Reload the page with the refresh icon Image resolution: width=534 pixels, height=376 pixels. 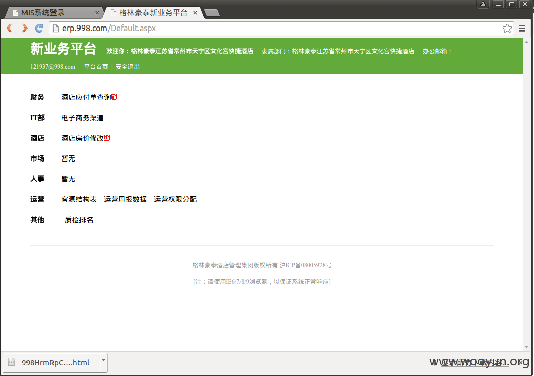[x=39, y=28]
